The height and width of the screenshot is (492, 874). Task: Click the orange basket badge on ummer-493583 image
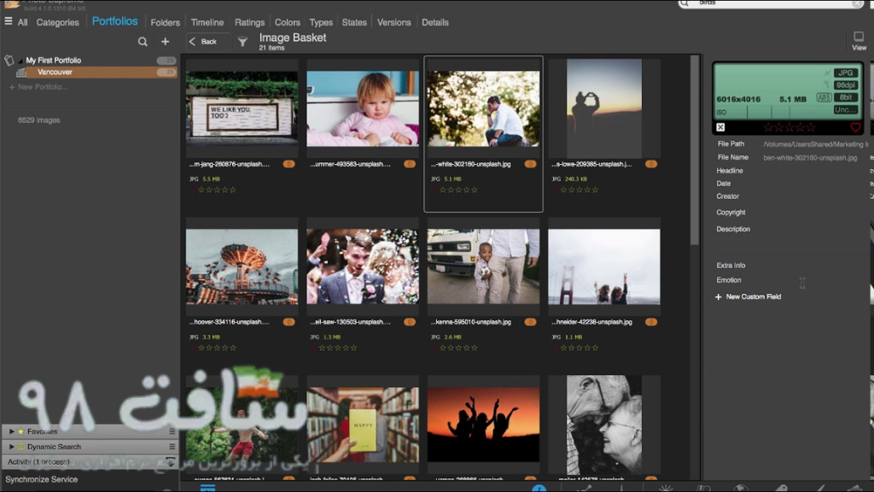click(x=410, y=164)
